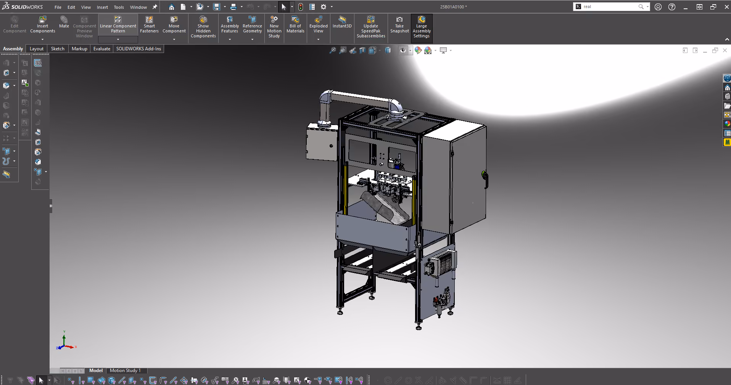Open the Layout tab

(x=37, y=49)
